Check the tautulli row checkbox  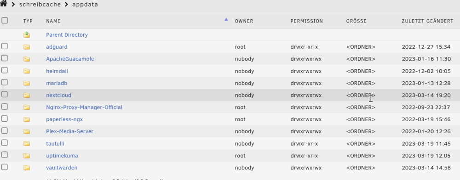click(x=5, y=142)
